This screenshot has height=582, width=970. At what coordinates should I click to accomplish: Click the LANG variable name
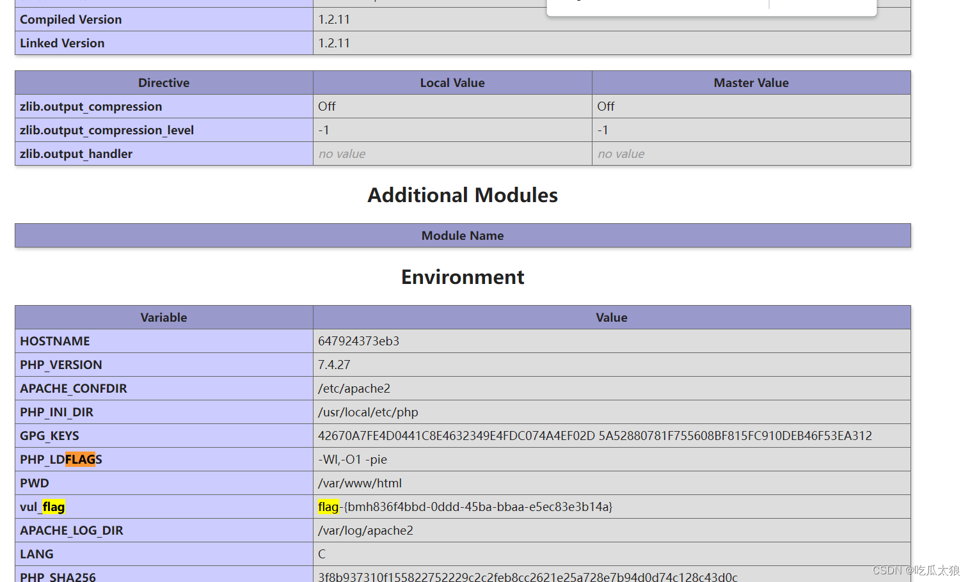[x=36, y=554]
